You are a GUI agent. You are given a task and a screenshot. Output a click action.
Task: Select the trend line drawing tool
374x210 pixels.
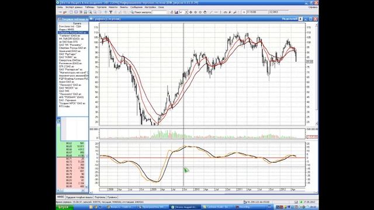pyautogui.click(x=211, y=12)
